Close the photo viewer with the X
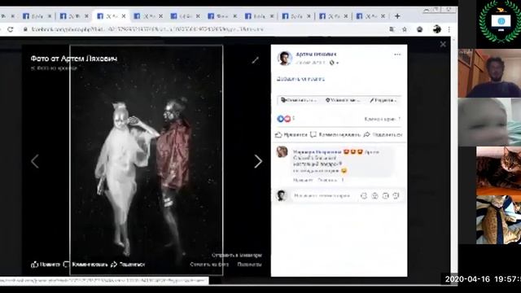Image resolution: width=521 pixels, height=293 pixels. point(443,44)
